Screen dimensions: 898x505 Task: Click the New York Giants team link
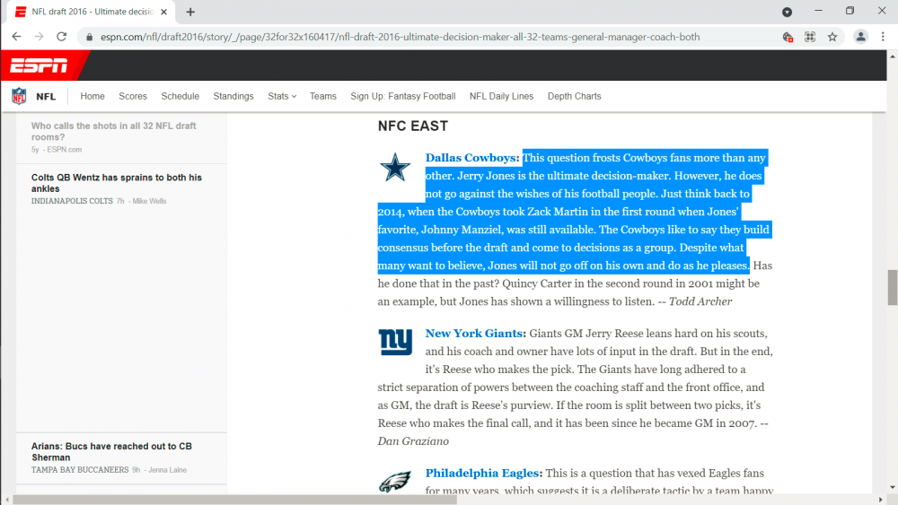coord(475,334)
